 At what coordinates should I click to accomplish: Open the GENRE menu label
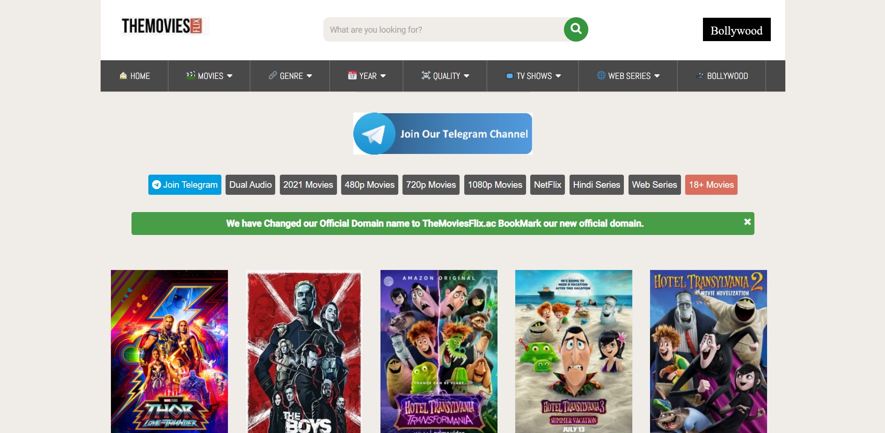[x=291, y=76]
